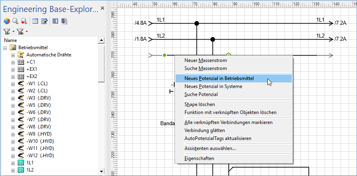Screen dimensions: 357x176
Task: Click the list window icon in Explorer toolbar
Action: click(x=35, y=21)
